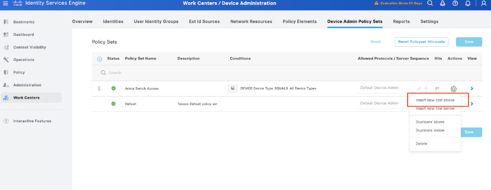Click the top Save button
The height and width of the screenshot is (190, 491).
pyautogui.click(x=469, y=41)
